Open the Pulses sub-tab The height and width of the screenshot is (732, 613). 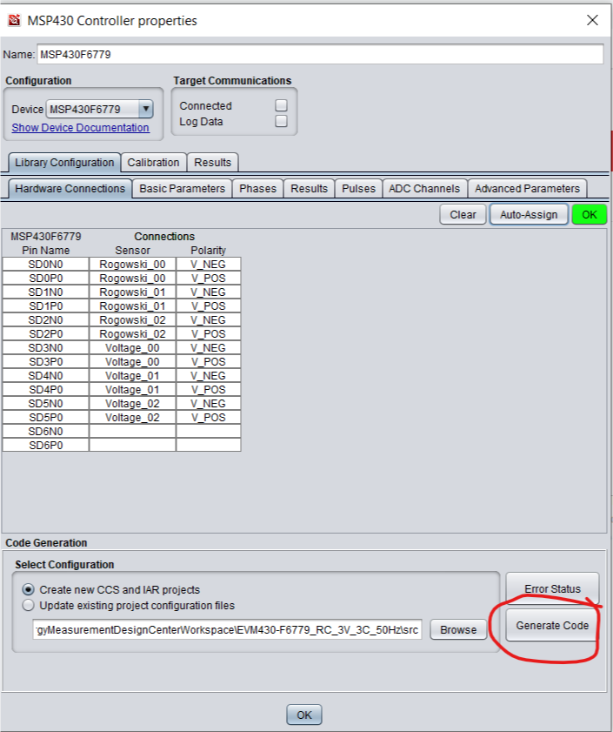click(358, 189)
